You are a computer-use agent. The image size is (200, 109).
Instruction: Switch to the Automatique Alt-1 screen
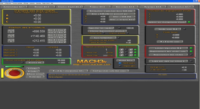(14, 7)
